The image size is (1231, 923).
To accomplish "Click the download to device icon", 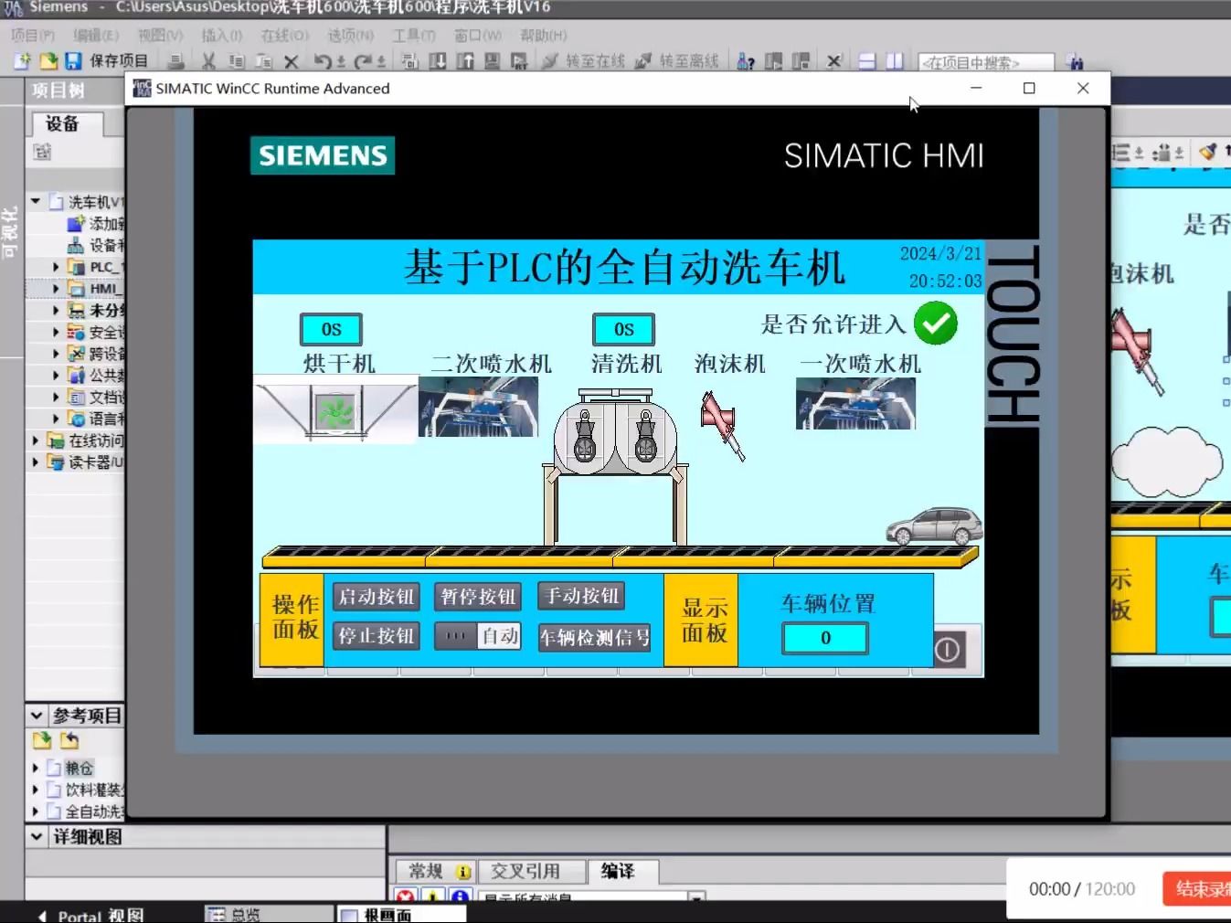I will coord(438,61).
